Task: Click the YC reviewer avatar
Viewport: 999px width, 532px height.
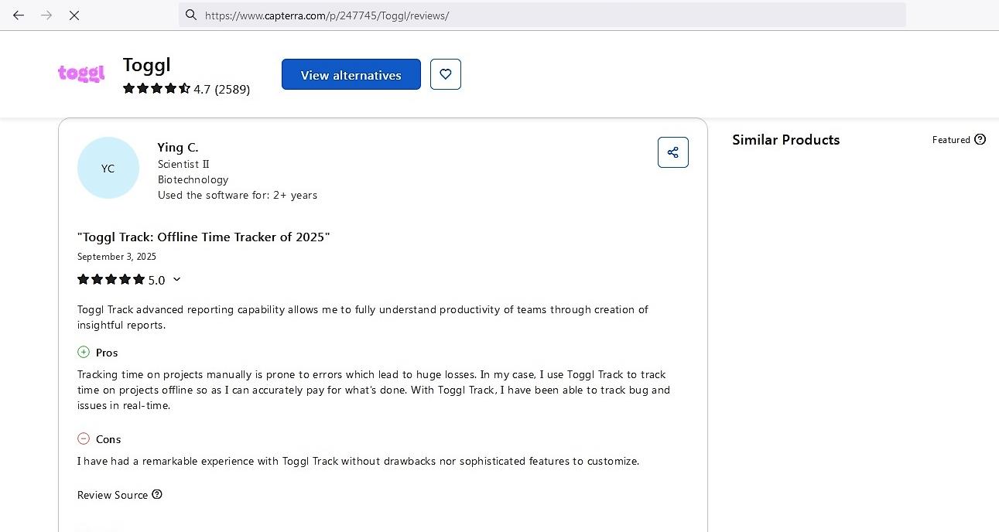Action: (x=108, y=168)
